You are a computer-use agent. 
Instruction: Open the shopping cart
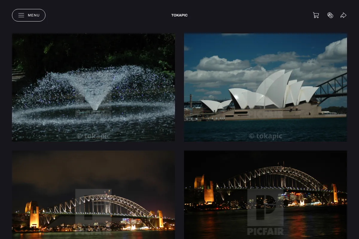pyautogui.click(x=316, y=15)
